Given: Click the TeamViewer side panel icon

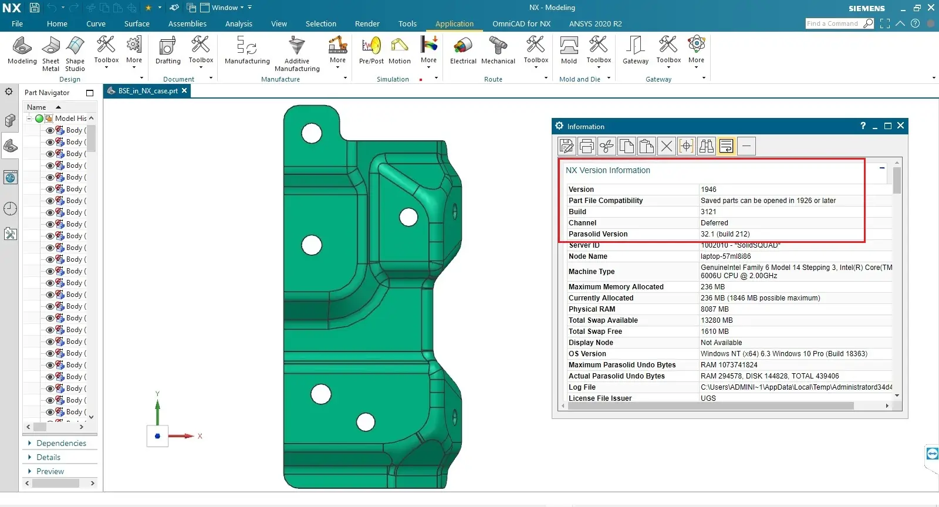Looking at the screenshot, I should [932, 454].
